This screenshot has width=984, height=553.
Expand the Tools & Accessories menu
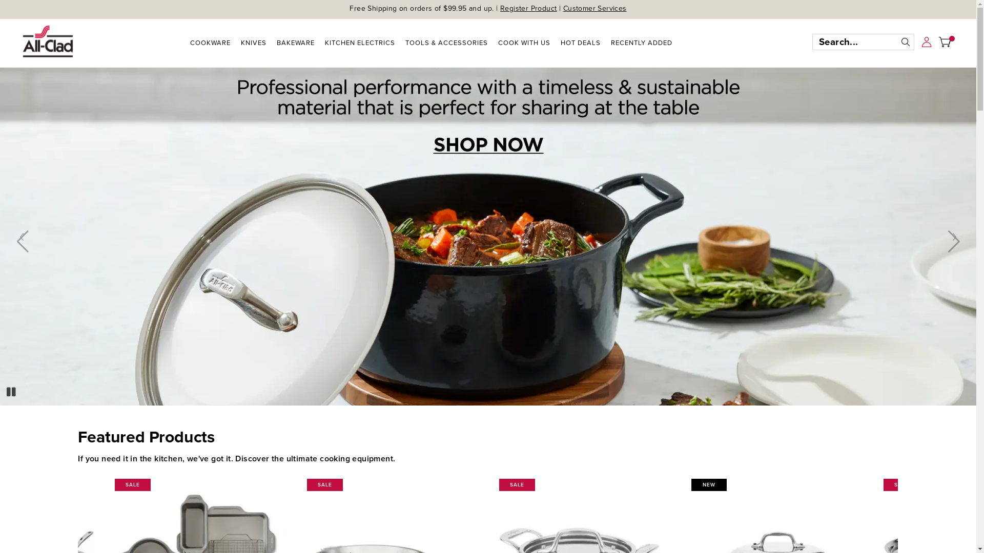coord(446,43)
